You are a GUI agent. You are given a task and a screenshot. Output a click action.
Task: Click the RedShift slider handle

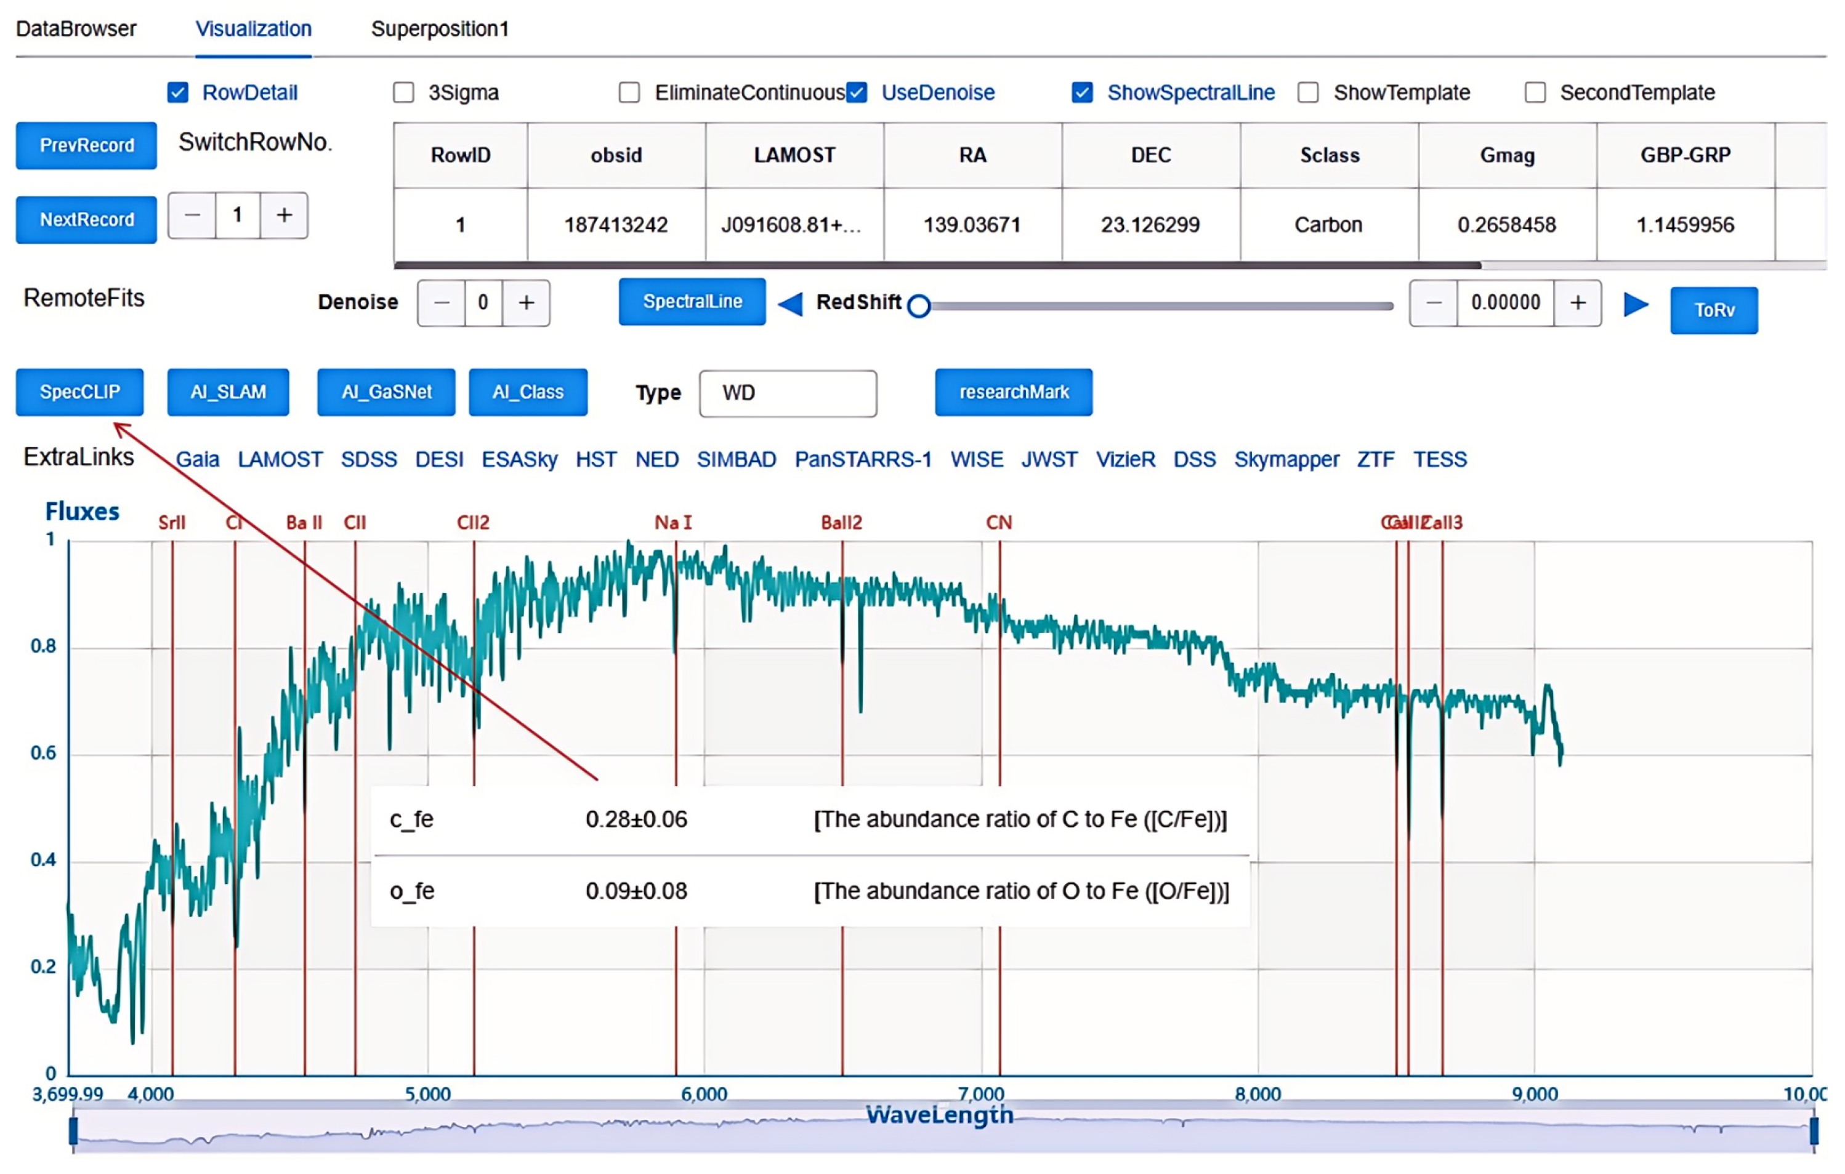coord(919,307)
